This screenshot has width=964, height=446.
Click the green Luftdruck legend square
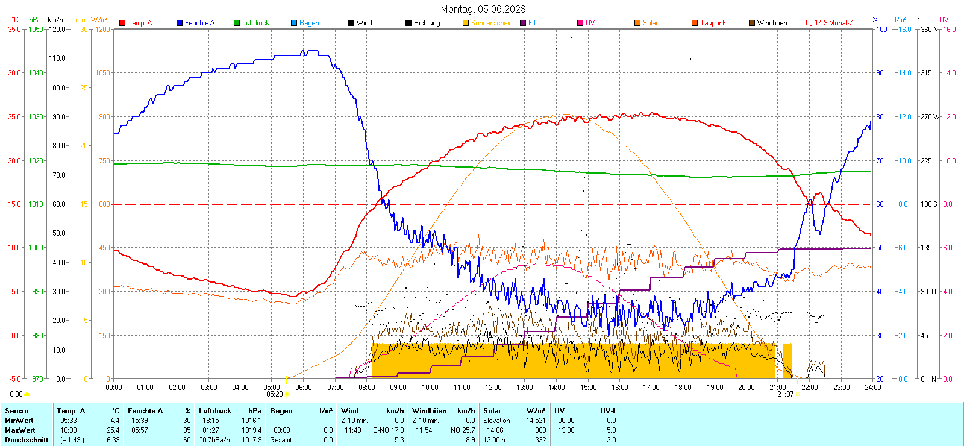click(237, 23)
